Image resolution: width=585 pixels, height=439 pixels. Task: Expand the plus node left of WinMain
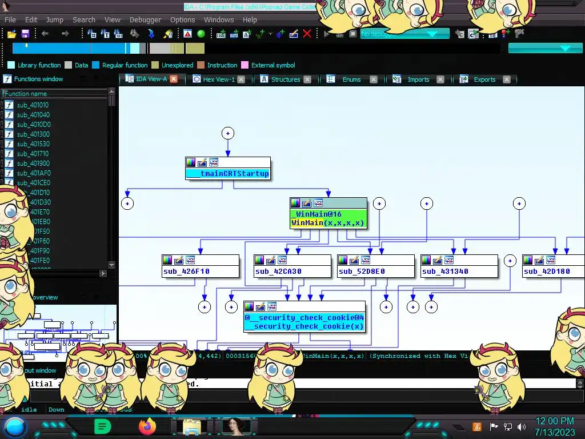click(x=127, y=203)
